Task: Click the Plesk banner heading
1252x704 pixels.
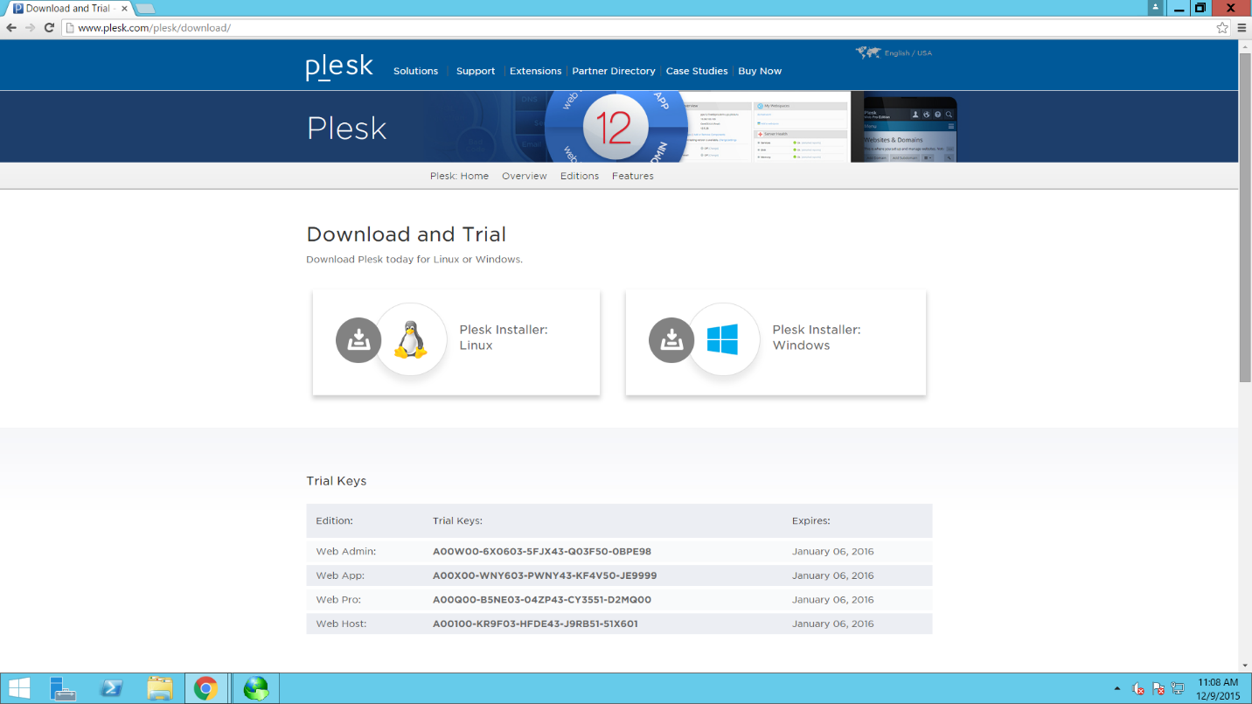Action: point(346,129)
